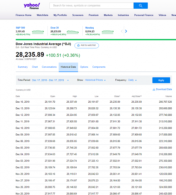Click the +100.51 (+0.36%) change value
Viewport: 176px width, 195px height.
63,55
